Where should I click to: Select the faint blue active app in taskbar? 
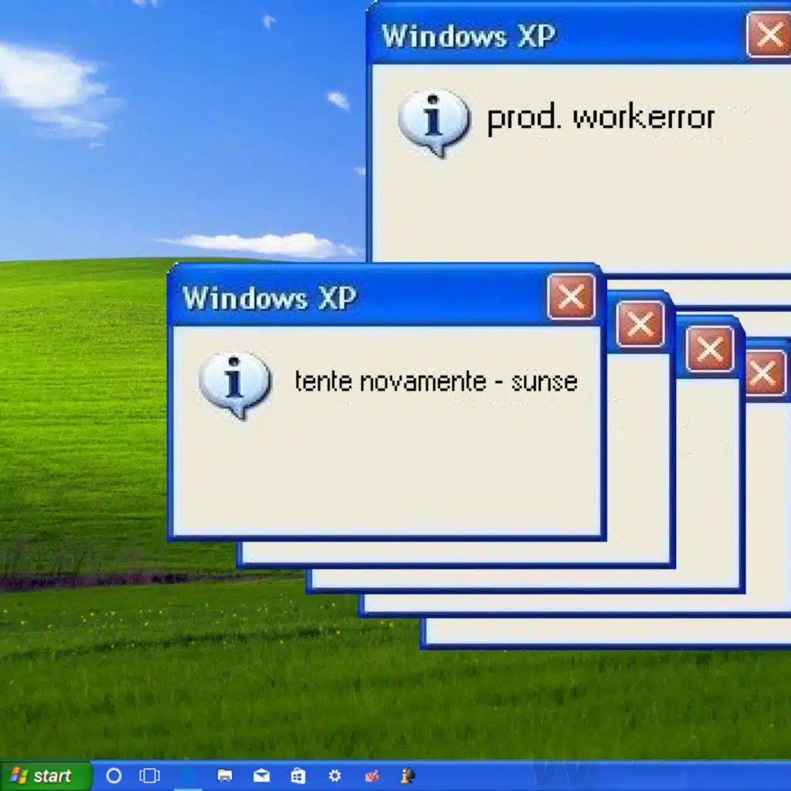tap(188, 776)
